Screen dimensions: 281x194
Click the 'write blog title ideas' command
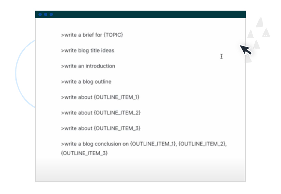[88, 51]
